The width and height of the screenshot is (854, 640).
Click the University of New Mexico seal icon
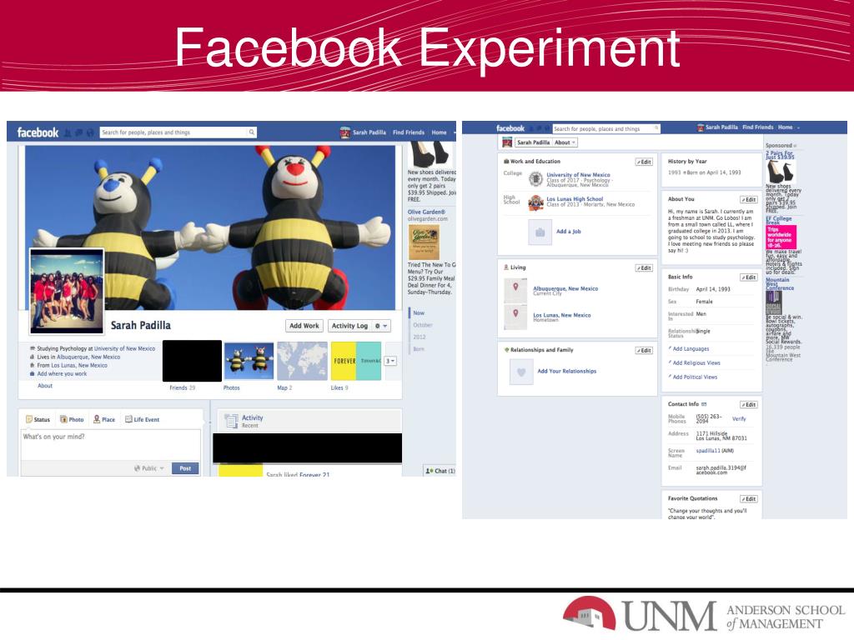click(x=536, y=178)
